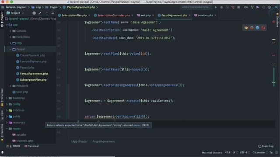Open the npm tool window tab
This screenshot has width=280, height=157.
(2, 115)
